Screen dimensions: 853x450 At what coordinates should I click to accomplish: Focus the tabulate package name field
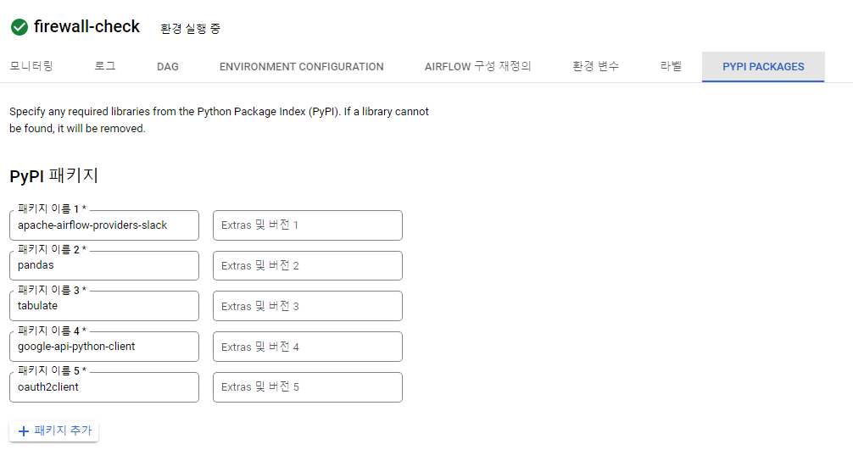(104, 306)
